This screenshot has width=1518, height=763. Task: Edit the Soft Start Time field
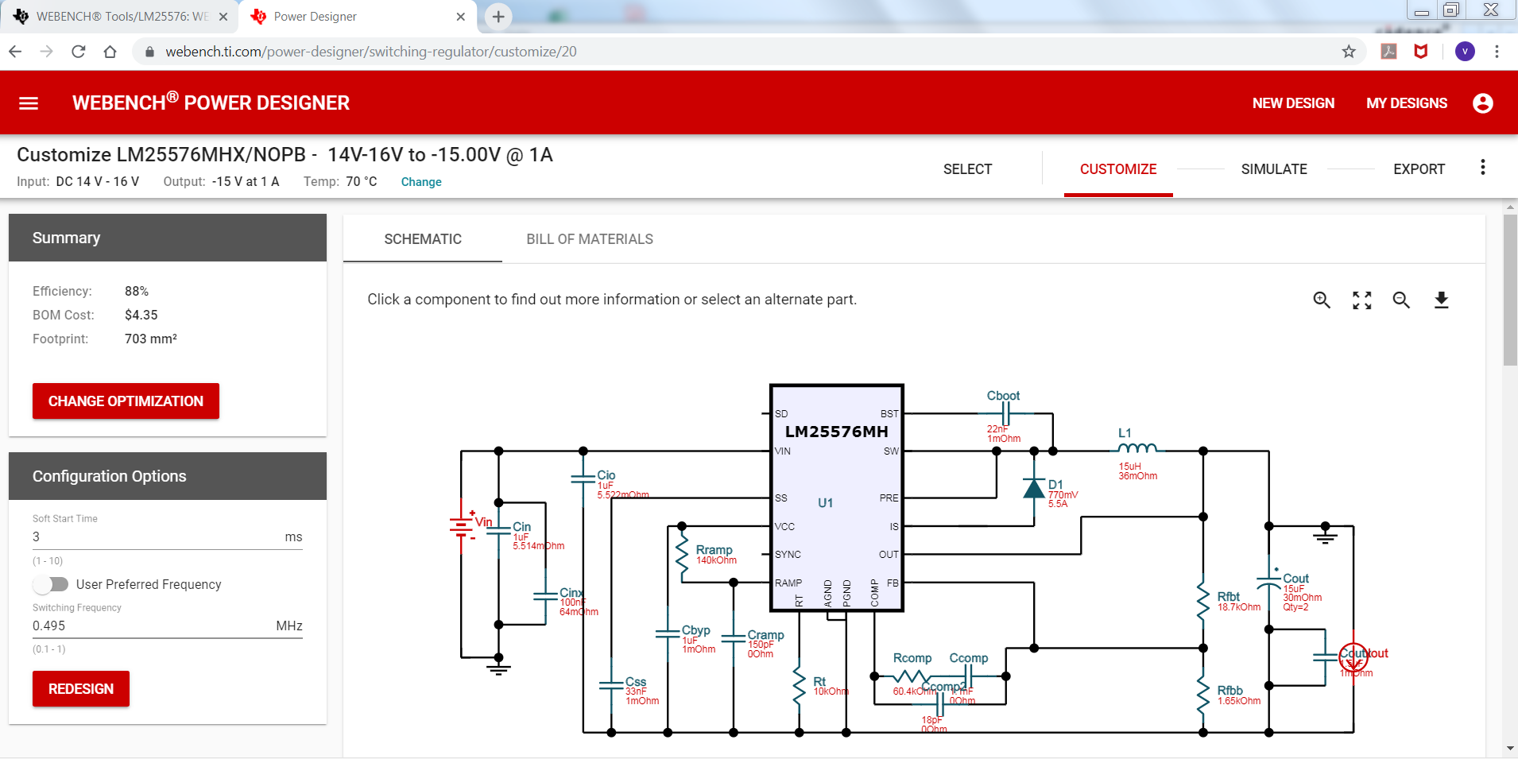point(168,537)
